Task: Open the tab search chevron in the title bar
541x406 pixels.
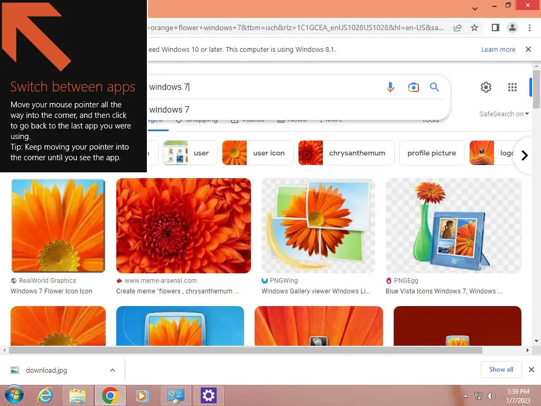Action: tap(475, 8)
